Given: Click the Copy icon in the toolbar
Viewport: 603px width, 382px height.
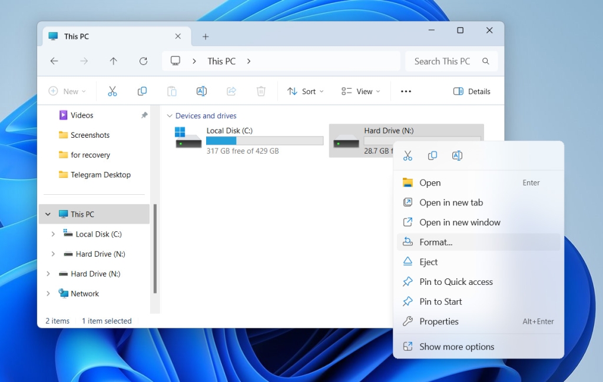Looking at the screenshot, I should tap(142, 91).
